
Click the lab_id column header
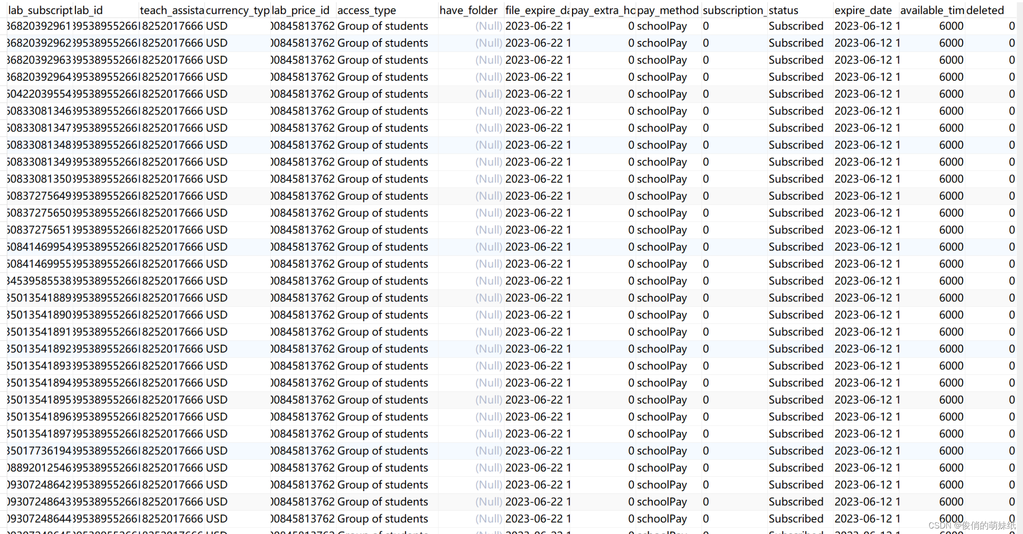coord(89,10)
